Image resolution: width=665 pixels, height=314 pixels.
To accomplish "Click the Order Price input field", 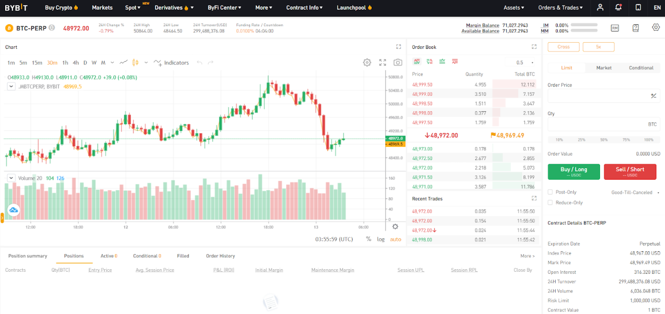I will pyautogui.click(x=598, y=96).
